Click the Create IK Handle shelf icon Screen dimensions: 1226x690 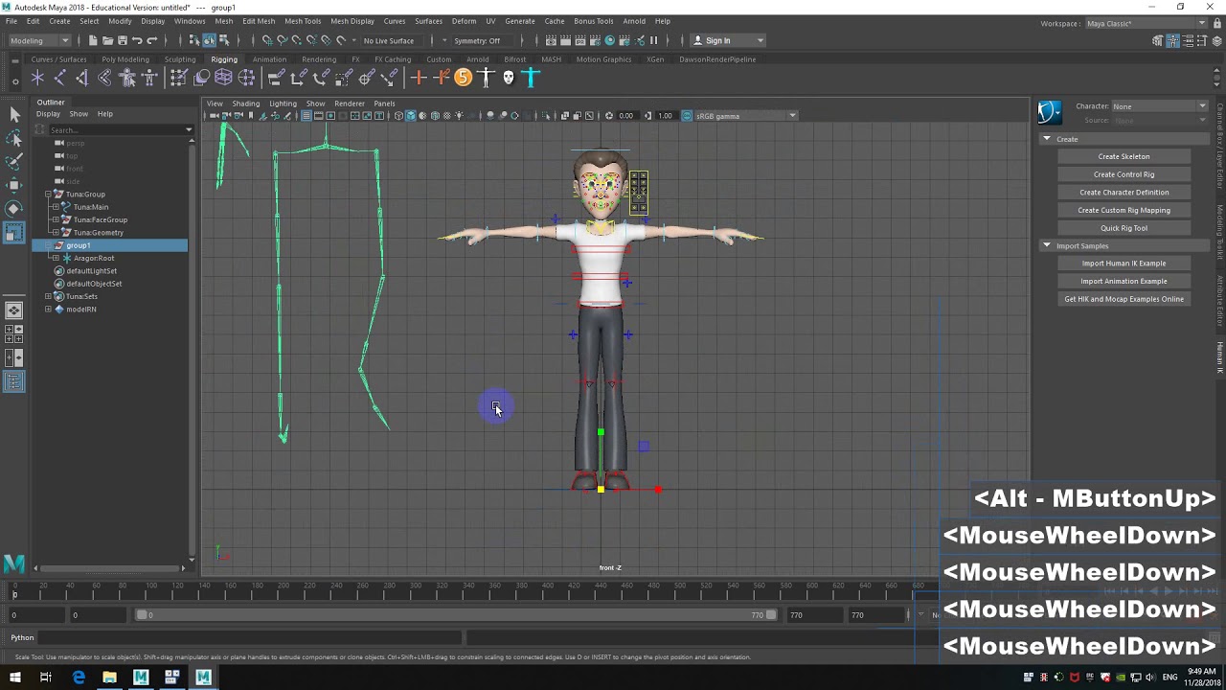tap(81, 78)
